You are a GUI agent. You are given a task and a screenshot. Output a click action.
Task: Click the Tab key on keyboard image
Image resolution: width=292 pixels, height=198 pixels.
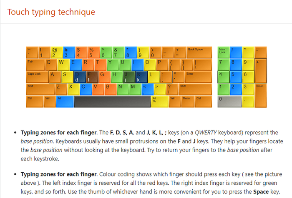click(x=35, y=64)
